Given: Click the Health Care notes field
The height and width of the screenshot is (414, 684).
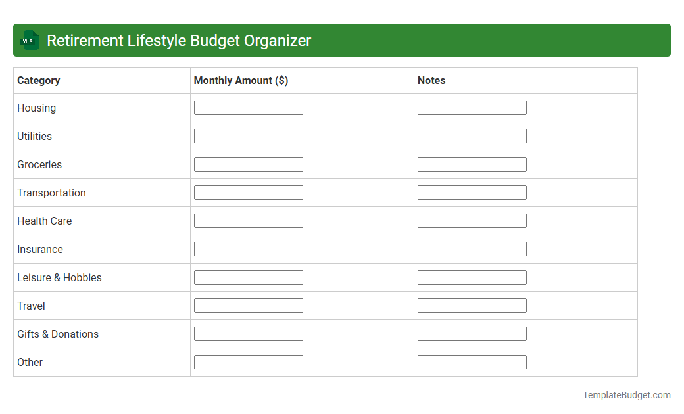Looking at the screenshot, I should tap(472, 220).
